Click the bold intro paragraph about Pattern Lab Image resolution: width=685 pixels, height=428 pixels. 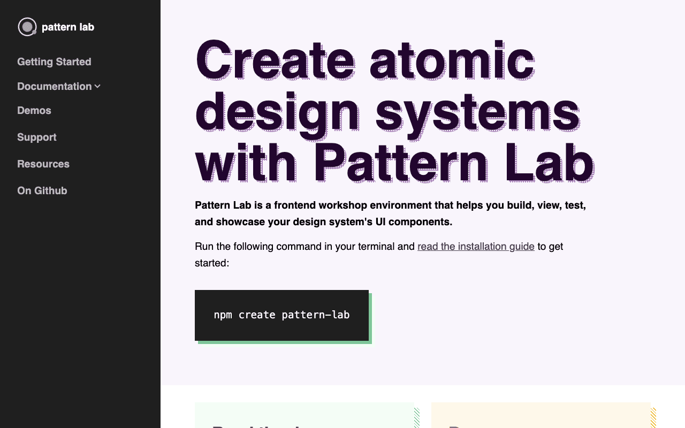390,213
